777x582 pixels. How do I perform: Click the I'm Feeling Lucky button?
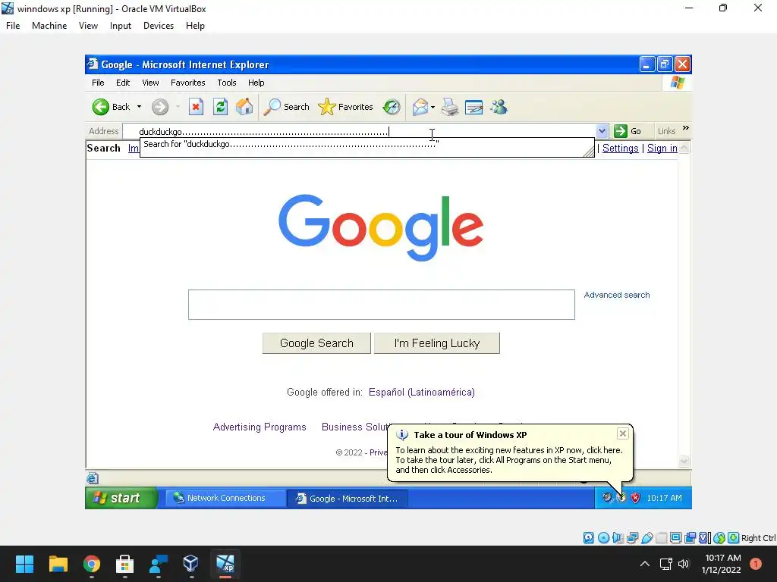(x=436, y=343)
